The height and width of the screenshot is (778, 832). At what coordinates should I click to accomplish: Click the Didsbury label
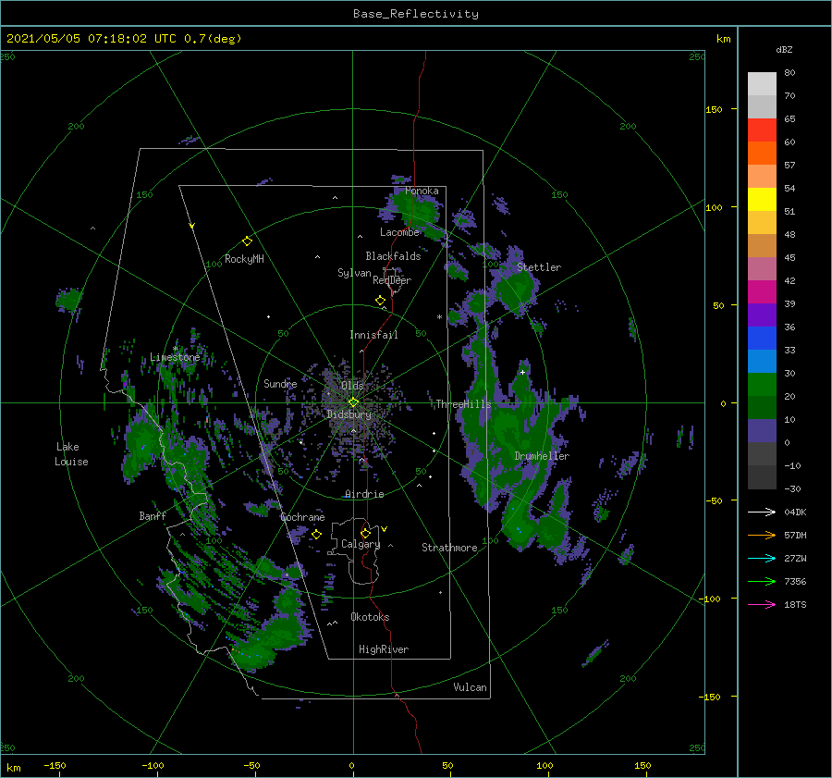[x=349, y=414]
